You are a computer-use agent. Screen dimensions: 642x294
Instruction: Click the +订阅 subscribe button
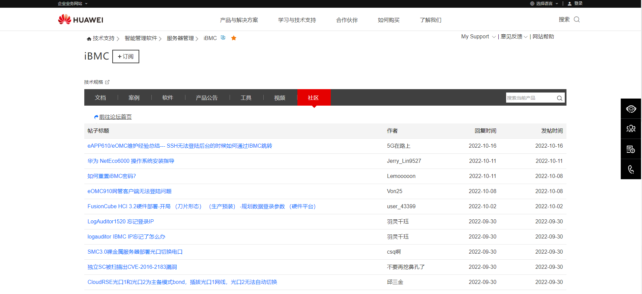[126, 57]
